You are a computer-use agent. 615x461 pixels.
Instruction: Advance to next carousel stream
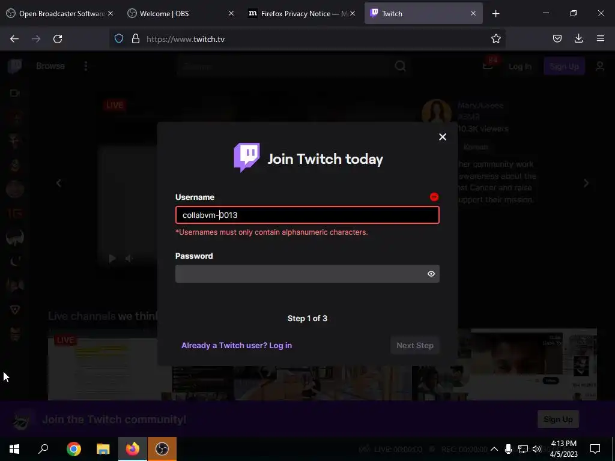click(586, 183)
